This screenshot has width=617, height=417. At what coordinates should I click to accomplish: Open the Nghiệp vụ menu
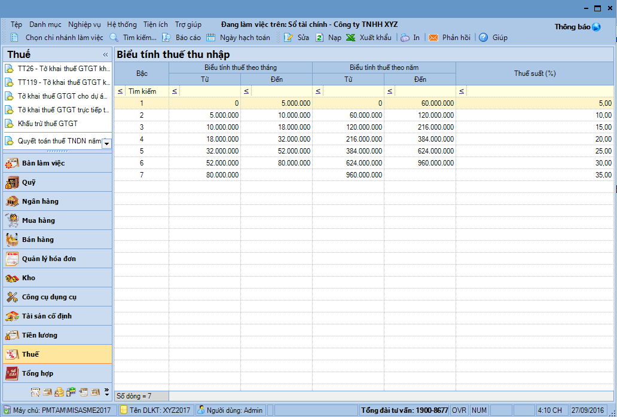84,24
